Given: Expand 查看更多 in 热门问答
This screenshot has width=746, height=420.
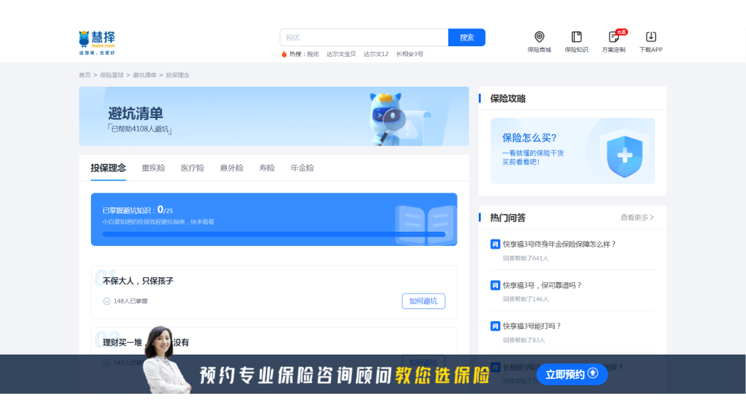Looking at the screenshot, I should click(637, 217).
